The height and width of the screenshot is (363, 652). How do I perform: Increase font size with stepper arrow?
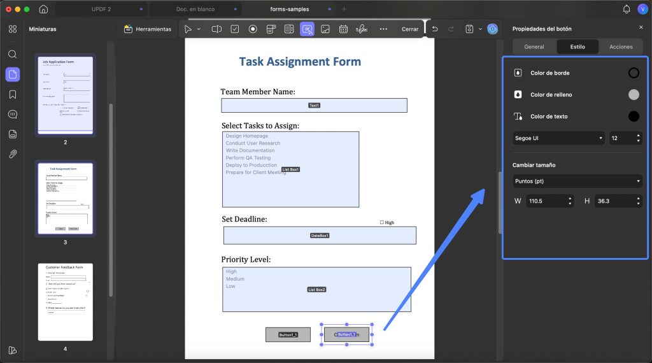pos(638,135)
